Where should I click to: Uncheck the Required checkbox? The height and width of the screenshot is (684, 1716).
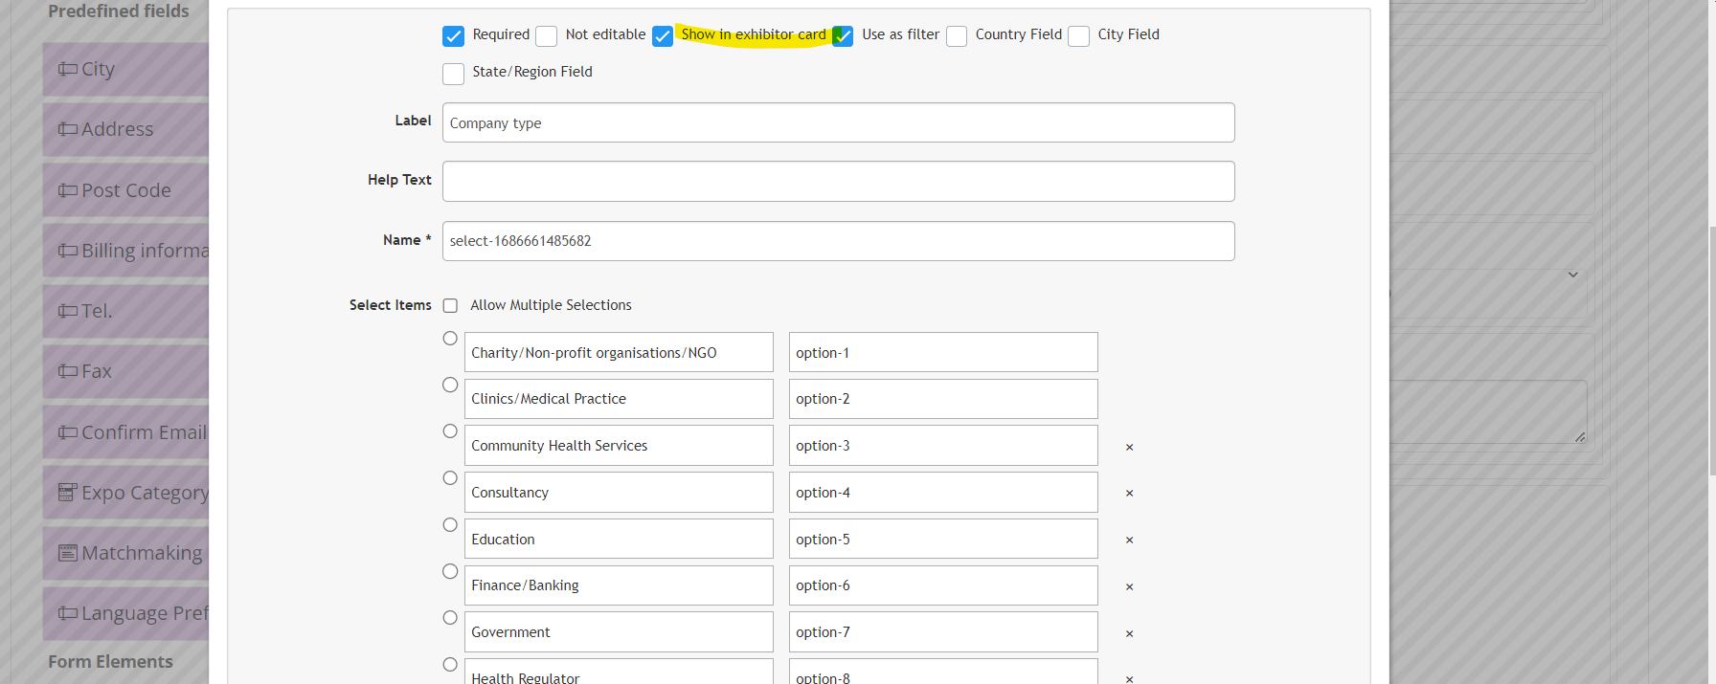(453, 36)
